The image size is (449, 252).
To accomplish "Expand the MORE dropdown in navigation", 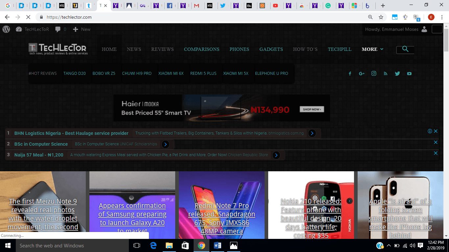I will (372, 49).
